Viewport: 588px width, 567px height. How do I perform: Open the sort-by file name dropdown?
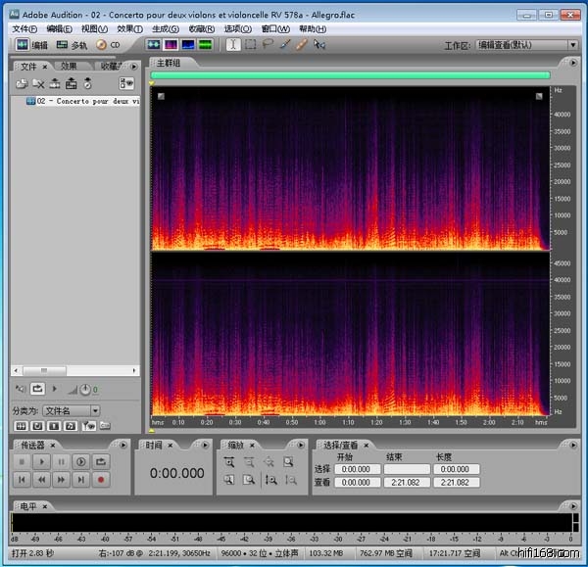(72, 410)
